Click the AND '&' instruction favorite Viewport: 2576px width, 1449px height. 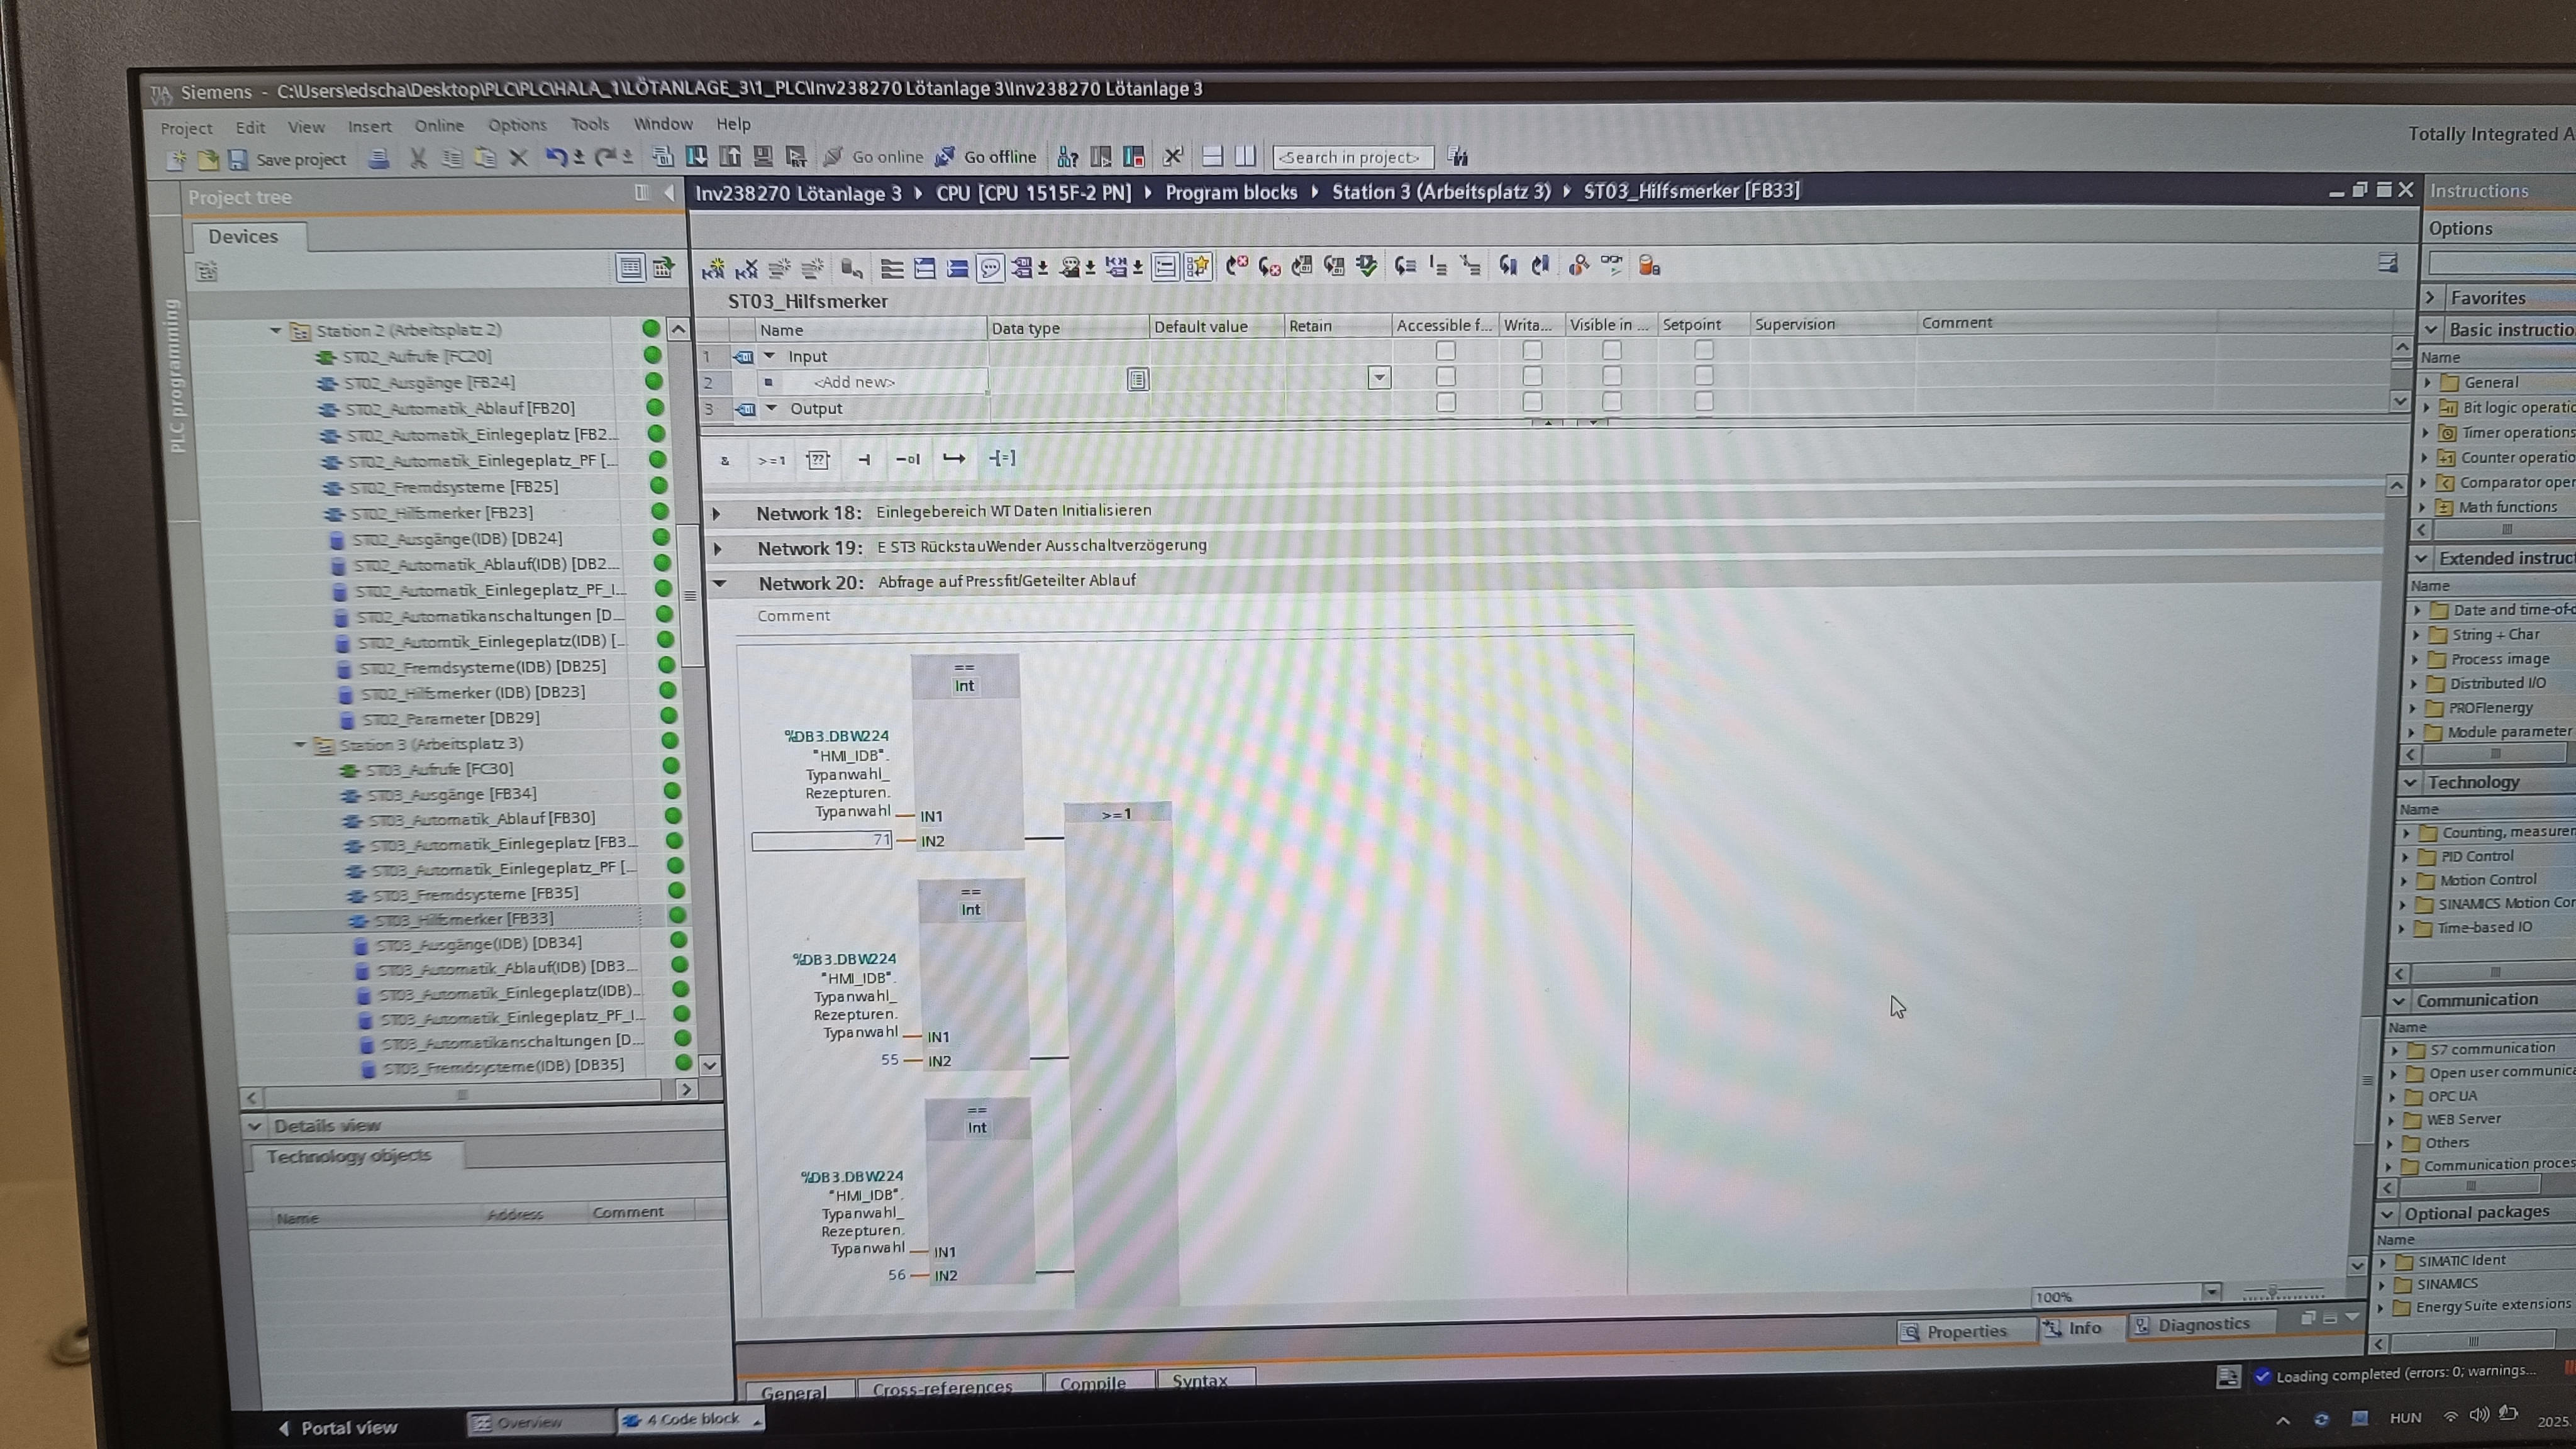[x=725, y=460]
